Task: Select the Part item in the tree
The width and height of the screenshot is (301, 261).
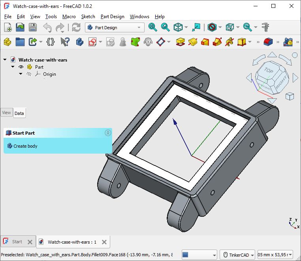Action: point(39,67)
